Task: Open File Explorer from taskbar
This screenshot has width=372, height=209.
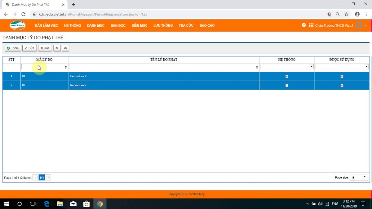Action: [60, 204]
